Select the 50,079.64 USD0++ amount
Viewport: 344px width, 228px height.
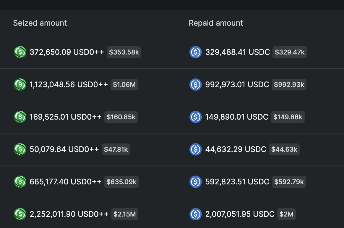64,149
